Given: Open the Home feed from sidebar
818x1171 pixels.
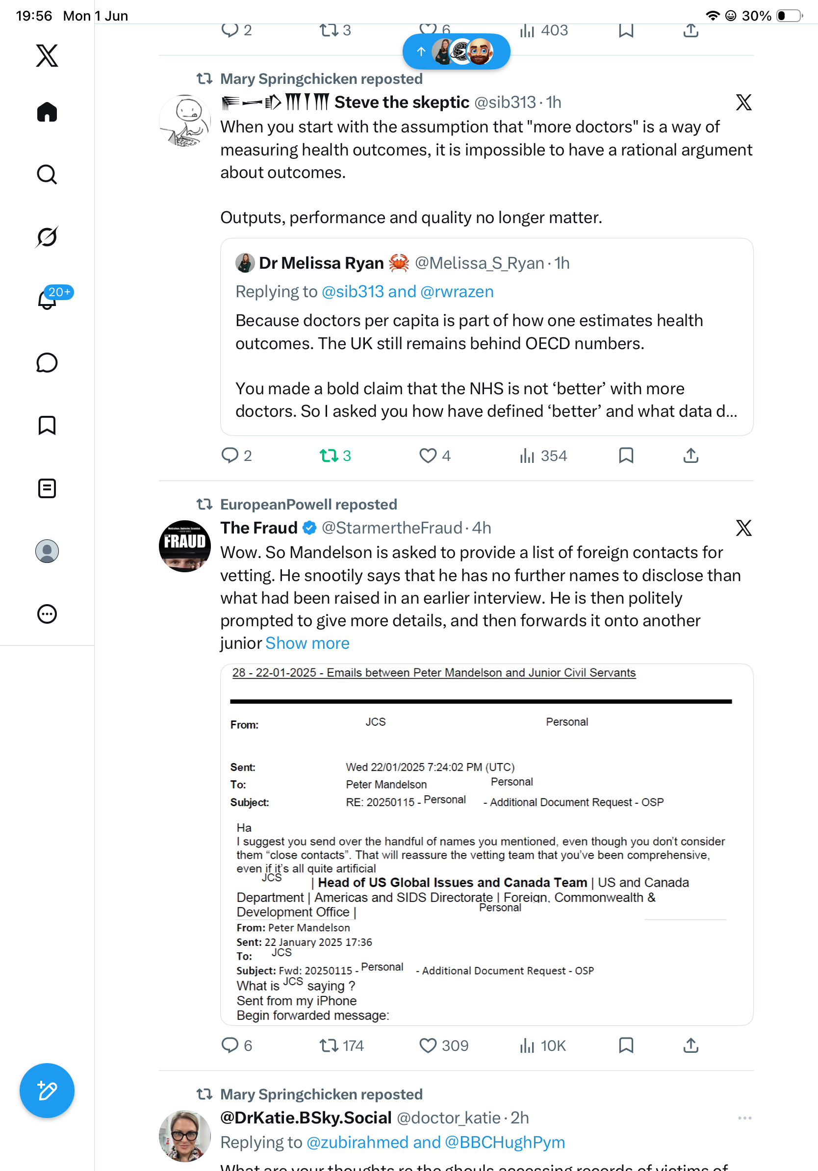Looking at the screenshot, I should click(x=47, y=112).
